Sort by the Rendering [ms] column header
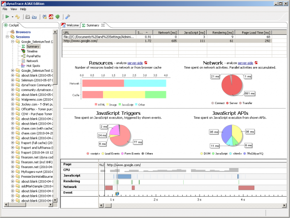Image resolution: width=290 pixels, height=218 pixels. tap(221, 32)
